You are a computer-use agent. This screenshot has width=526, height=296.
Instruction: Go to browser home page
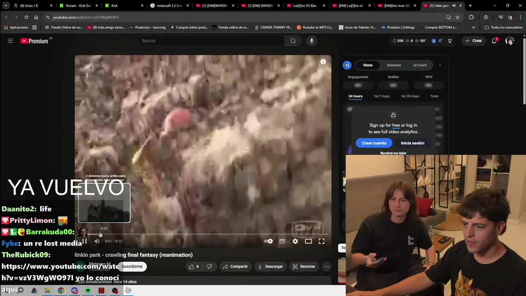36,17
